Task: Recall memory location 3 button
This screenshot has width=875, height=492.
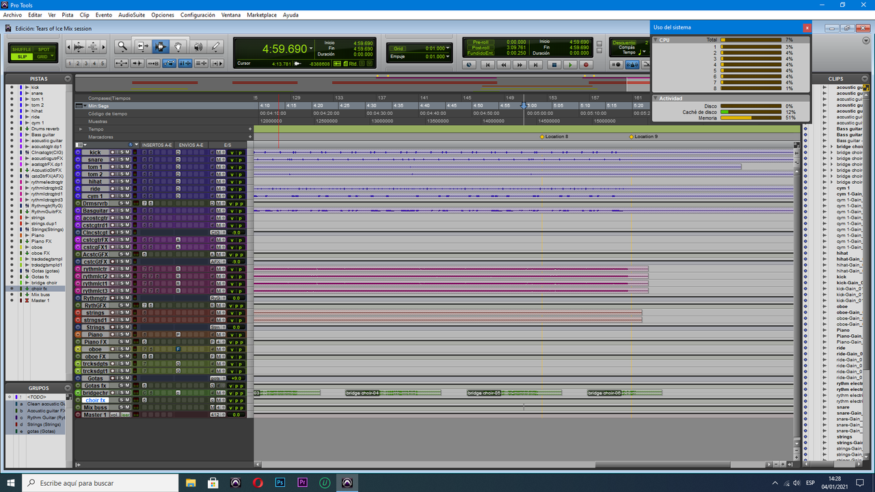Action: pos(85,64)
